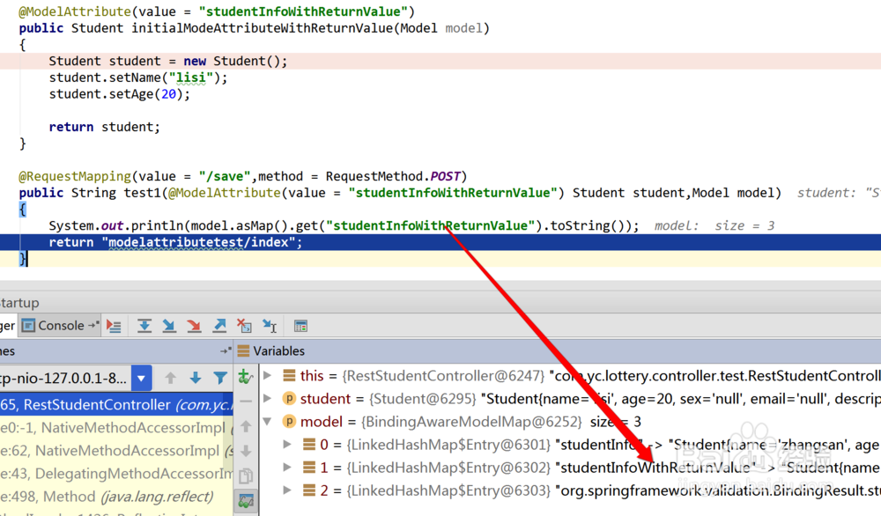This screenshot has height=516, width=881.
Task: Select the DelegatingMethodAccessorImpl :43 frame
Action: [x=116, y=474]
